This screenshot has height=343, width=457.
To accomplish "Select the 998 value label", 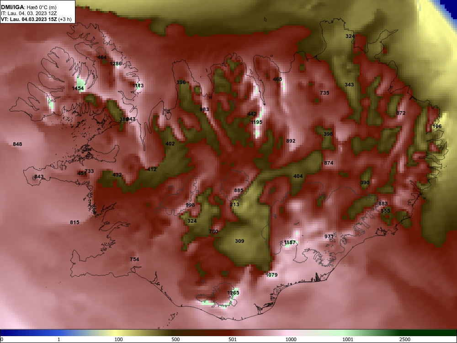I will (190, 205).
